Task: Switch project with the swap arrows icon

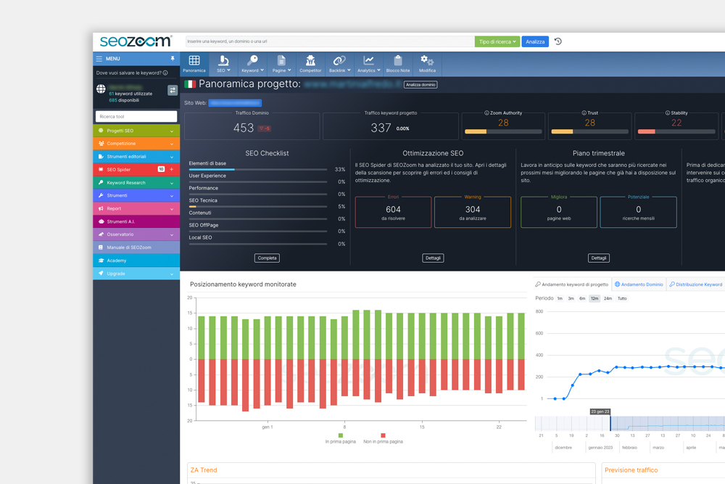Action: (x=173, y=90)
